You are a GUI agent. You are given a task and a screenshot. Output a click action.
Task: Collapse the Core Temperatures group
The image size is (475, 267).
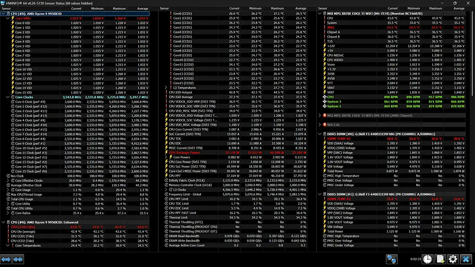[8, 246]
